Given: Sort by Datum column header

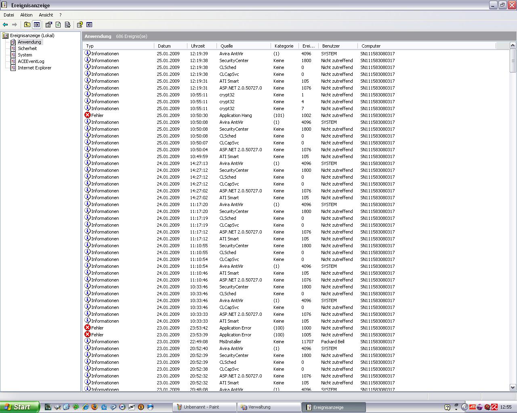Looking at the screenshot, I should tap(170, 46).
